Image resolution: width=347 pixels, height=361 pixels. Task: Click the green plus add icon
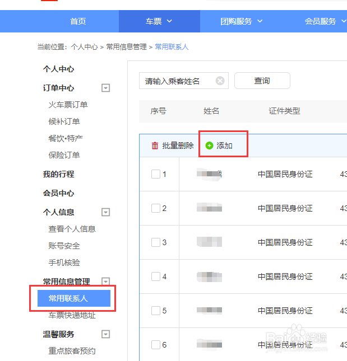[210, 146]
